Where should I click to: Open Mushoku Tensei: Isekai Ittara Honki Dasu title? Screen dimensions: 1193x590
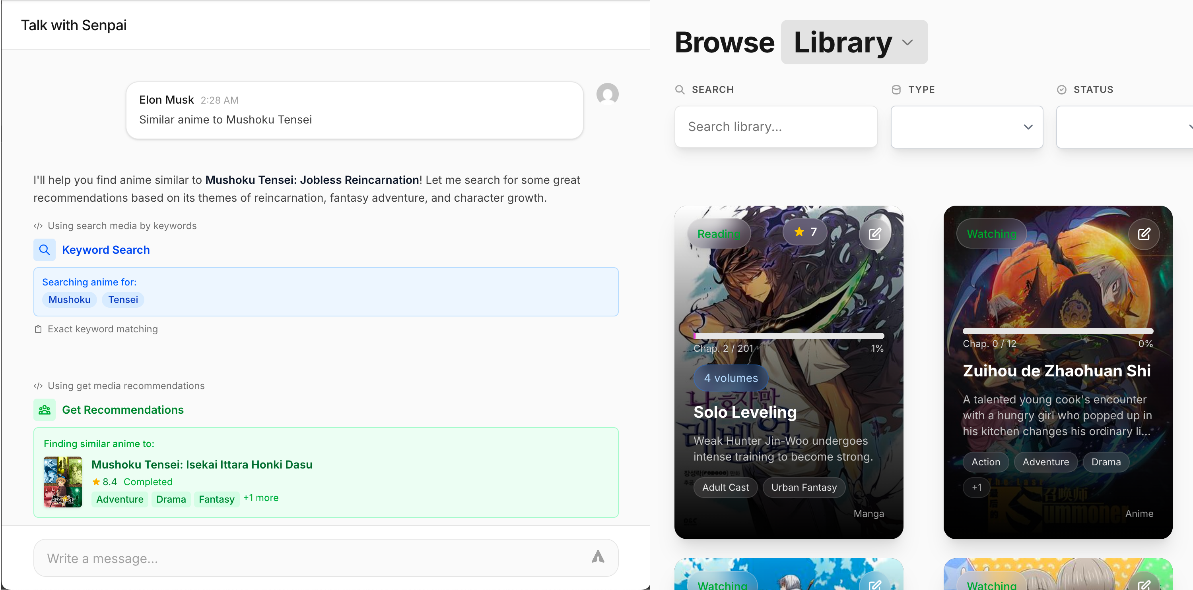(x=202, y=464)
